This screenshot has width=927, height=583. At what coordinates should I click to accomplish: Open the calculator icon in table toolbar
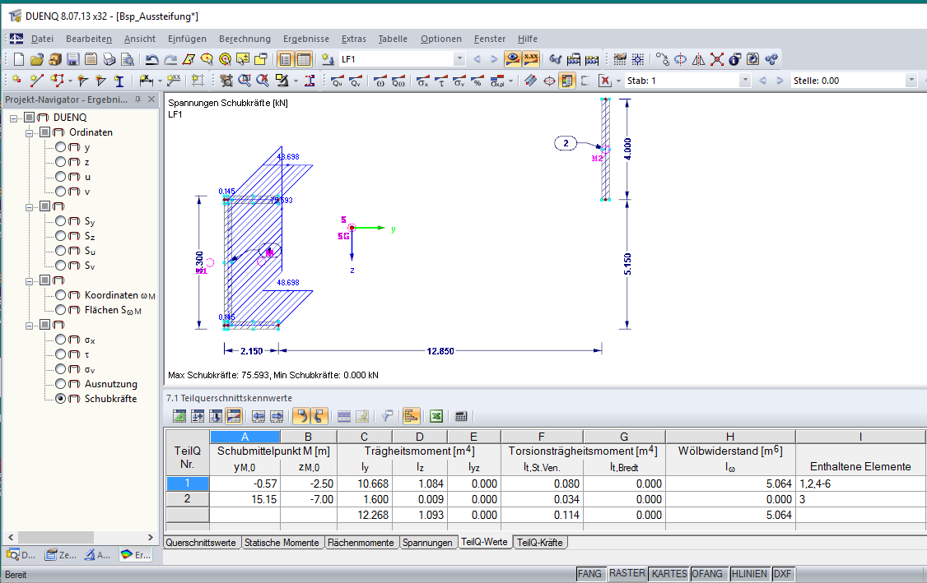[x=461, y=416]
